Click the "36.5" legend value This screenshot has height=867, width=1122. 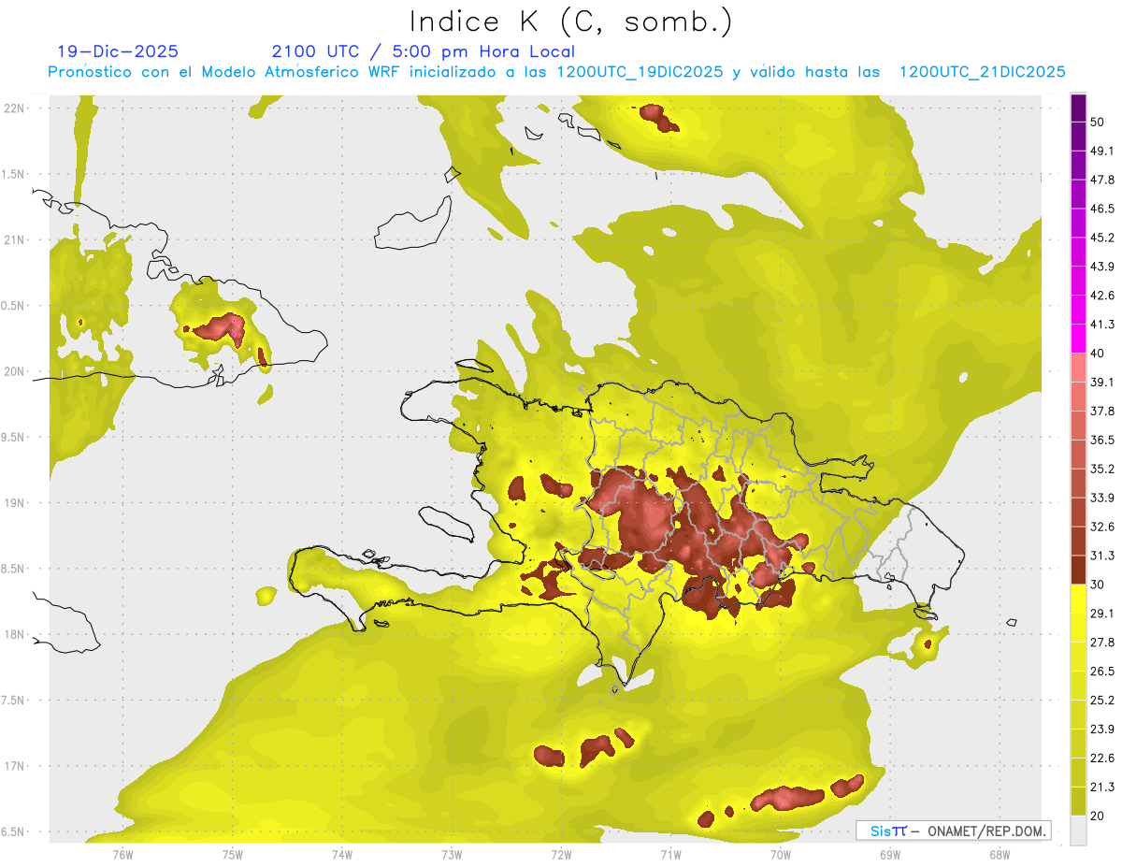pyautogui.click(x=1102, y=441)
